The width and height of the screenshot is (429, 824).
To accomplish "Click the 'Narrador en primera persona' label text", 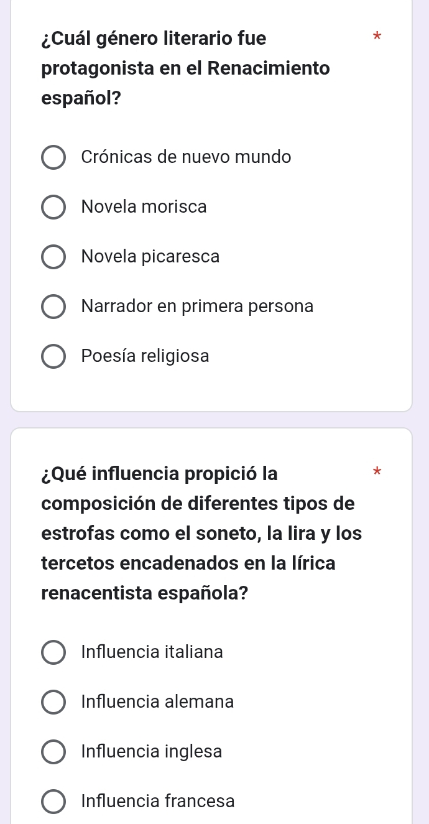I will point(197,306).
